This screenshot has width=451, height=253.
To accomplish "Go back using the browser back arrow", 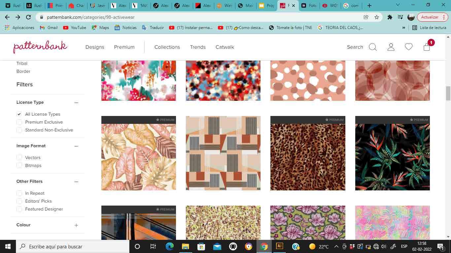I will pos(7,17).
